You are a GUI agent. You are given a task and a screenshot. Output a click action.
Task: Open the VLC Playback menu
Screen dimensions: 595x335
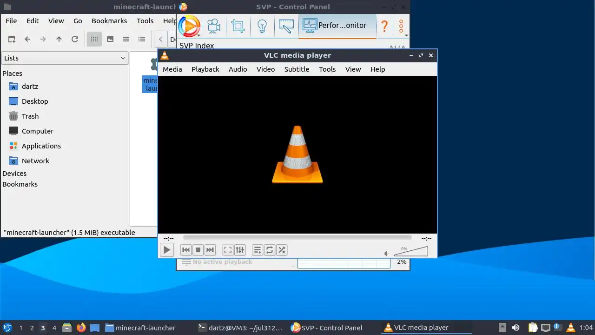(205, 69)
